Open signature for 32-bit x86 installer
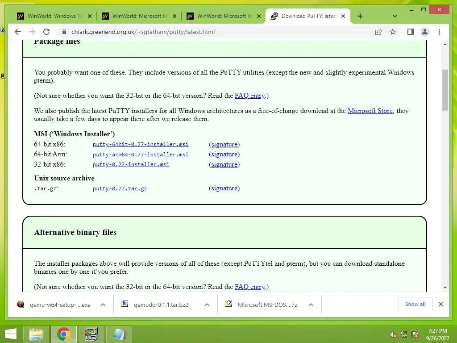Screen dimensions: 457x343 224,164
